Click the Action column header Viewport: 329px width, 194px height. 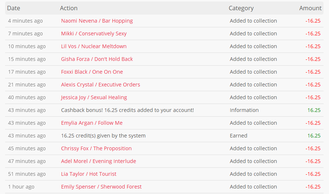68,8
